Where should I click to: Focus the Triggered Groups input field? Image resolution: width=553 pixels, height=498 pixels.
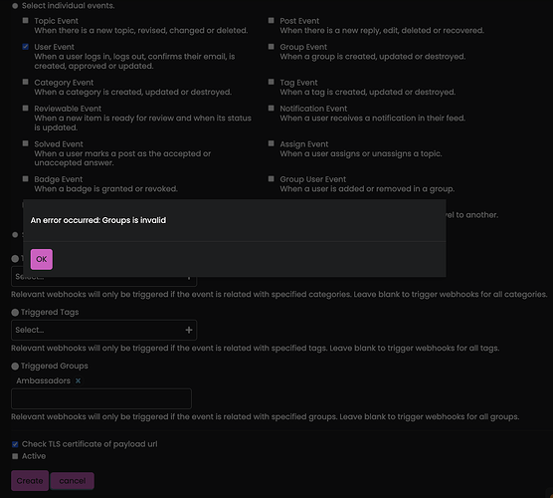101,398
